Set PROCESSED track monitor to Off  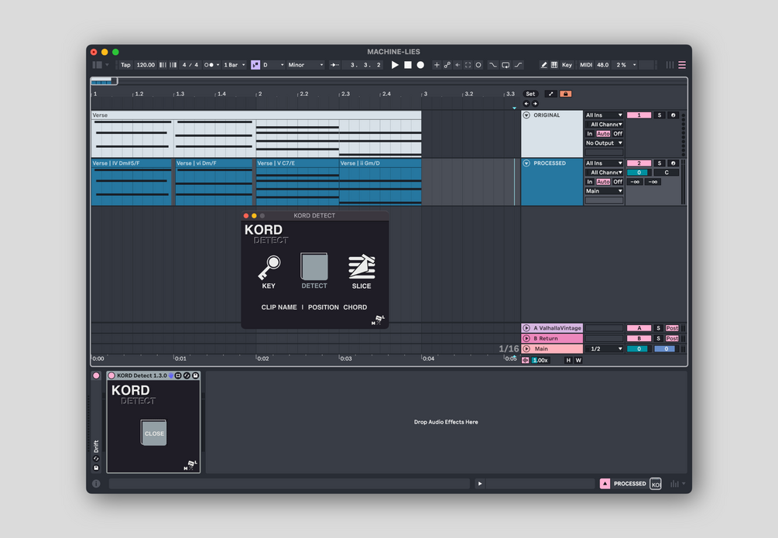618,182
